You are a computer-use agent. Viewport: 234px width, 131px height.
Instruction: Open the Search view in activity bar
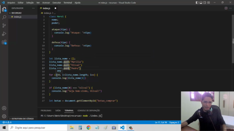click(x=4, y=17)
